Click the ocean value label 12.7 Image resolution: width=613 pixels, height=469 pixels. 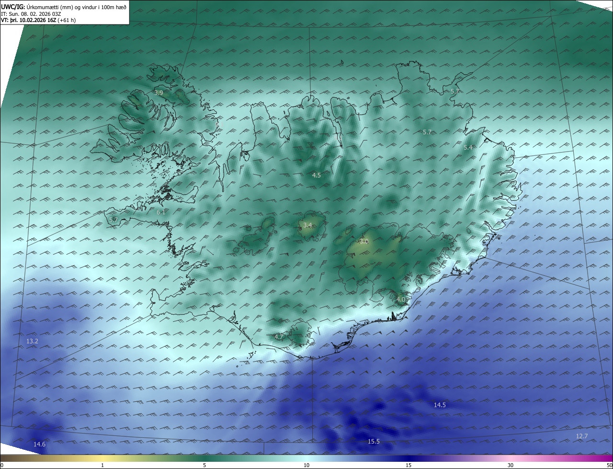click(581, 436)
